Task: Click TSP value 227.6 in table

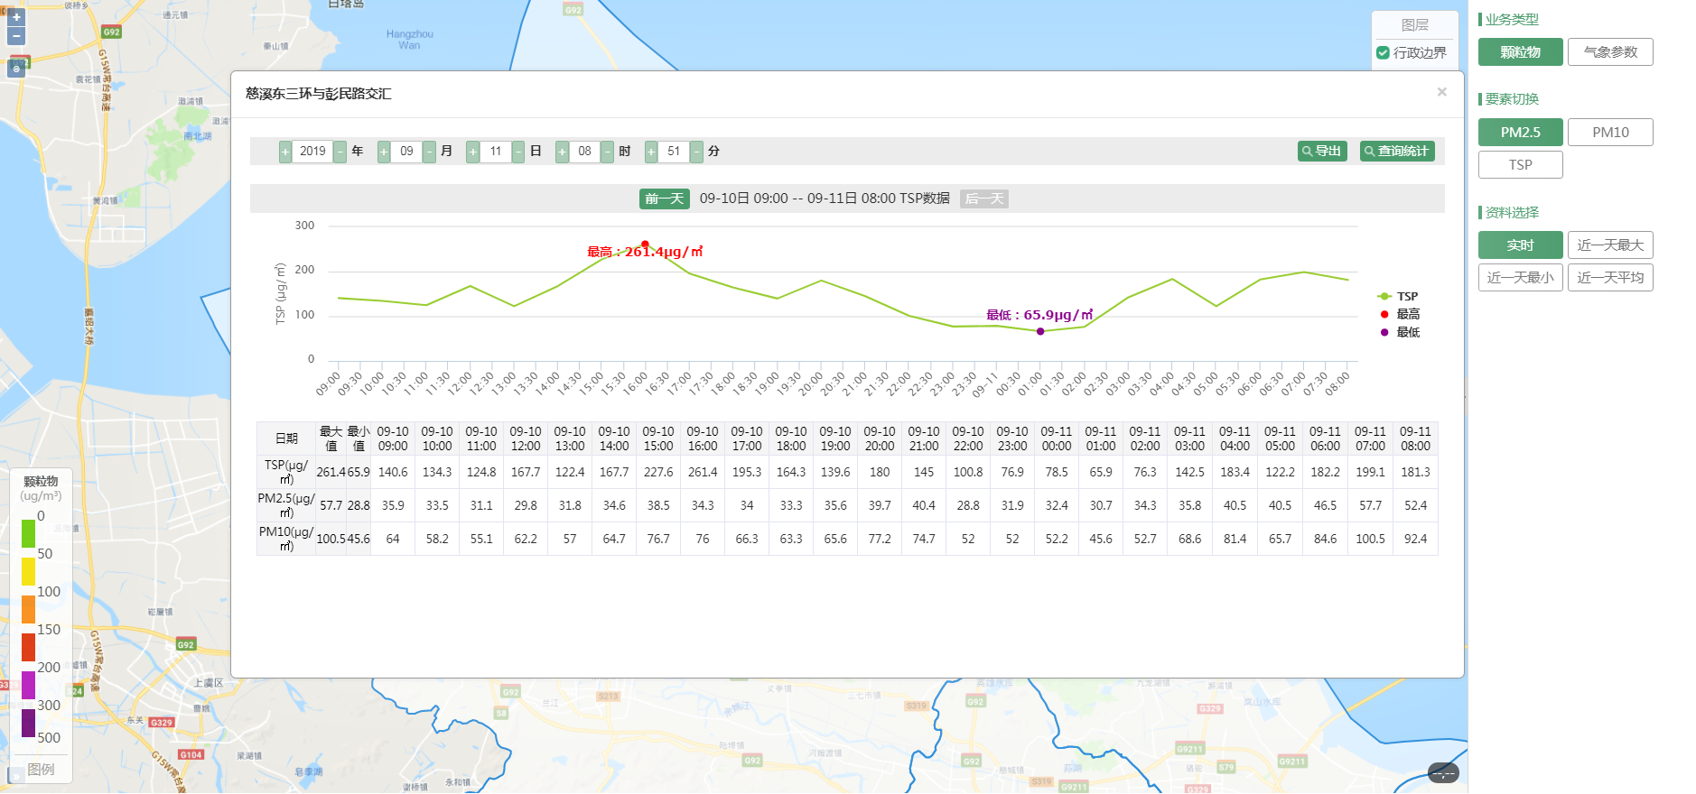Action: coord(658,472)
